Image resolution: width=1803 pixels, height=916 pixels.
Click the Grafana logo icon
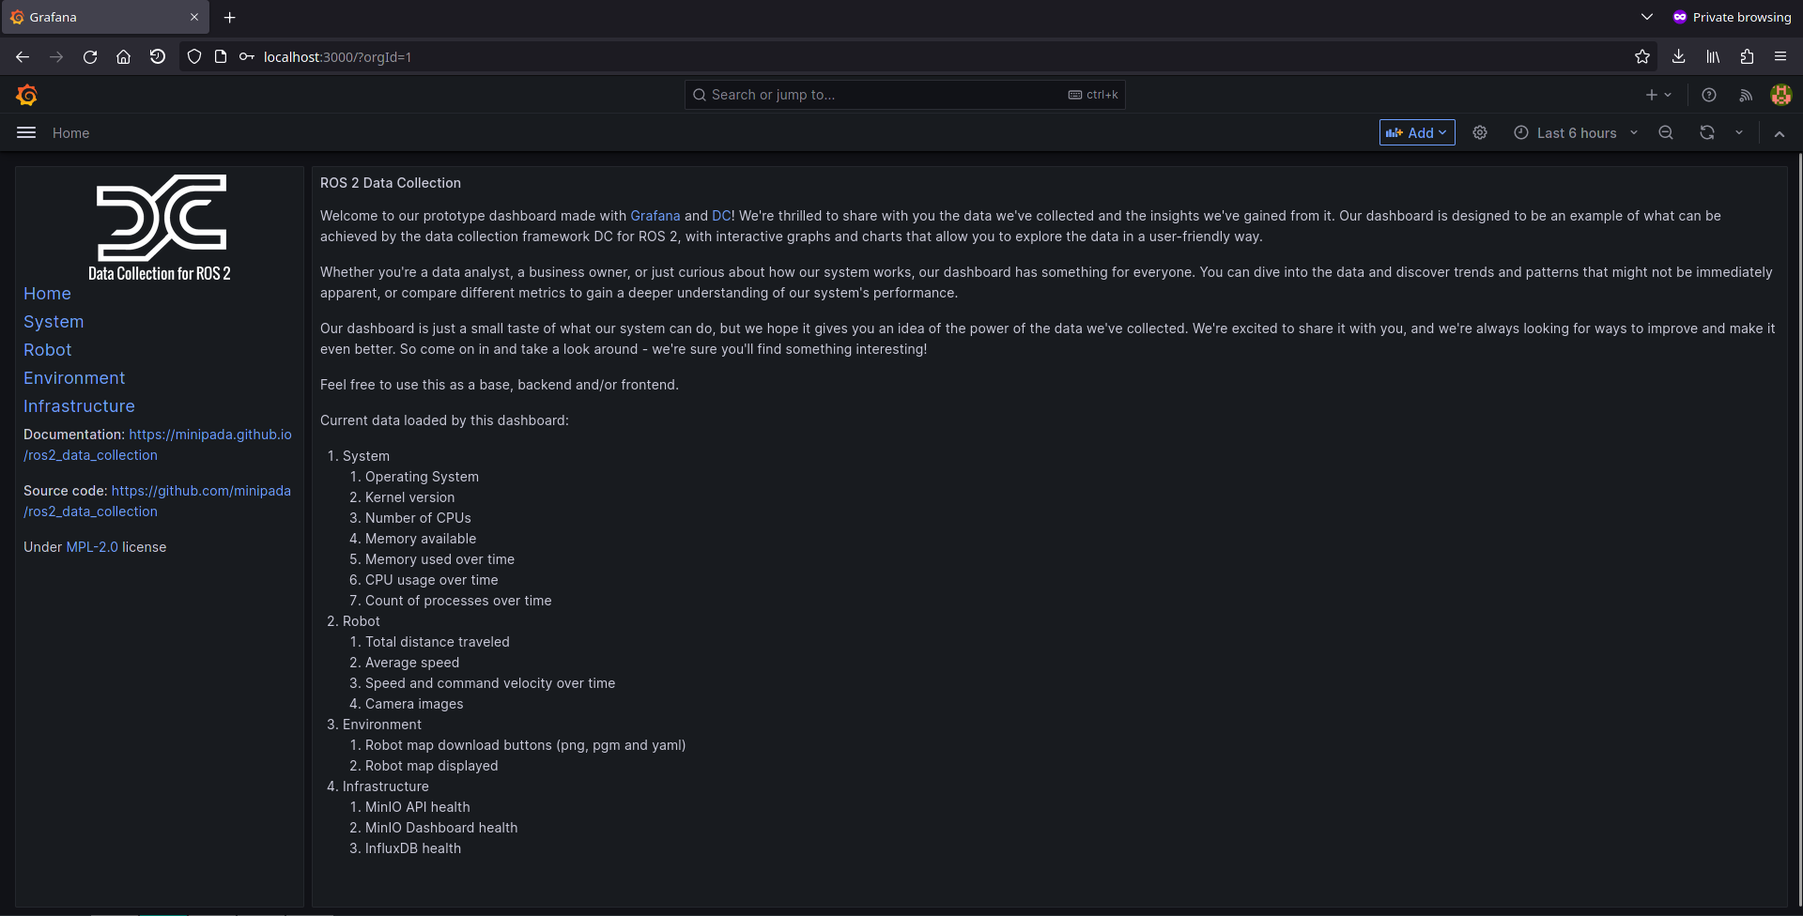26,95
